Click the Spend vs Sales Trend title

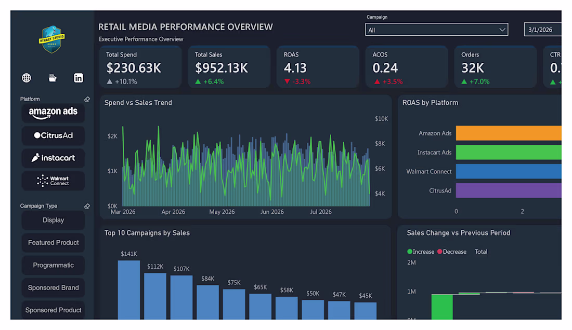click(x=138, y=103)
